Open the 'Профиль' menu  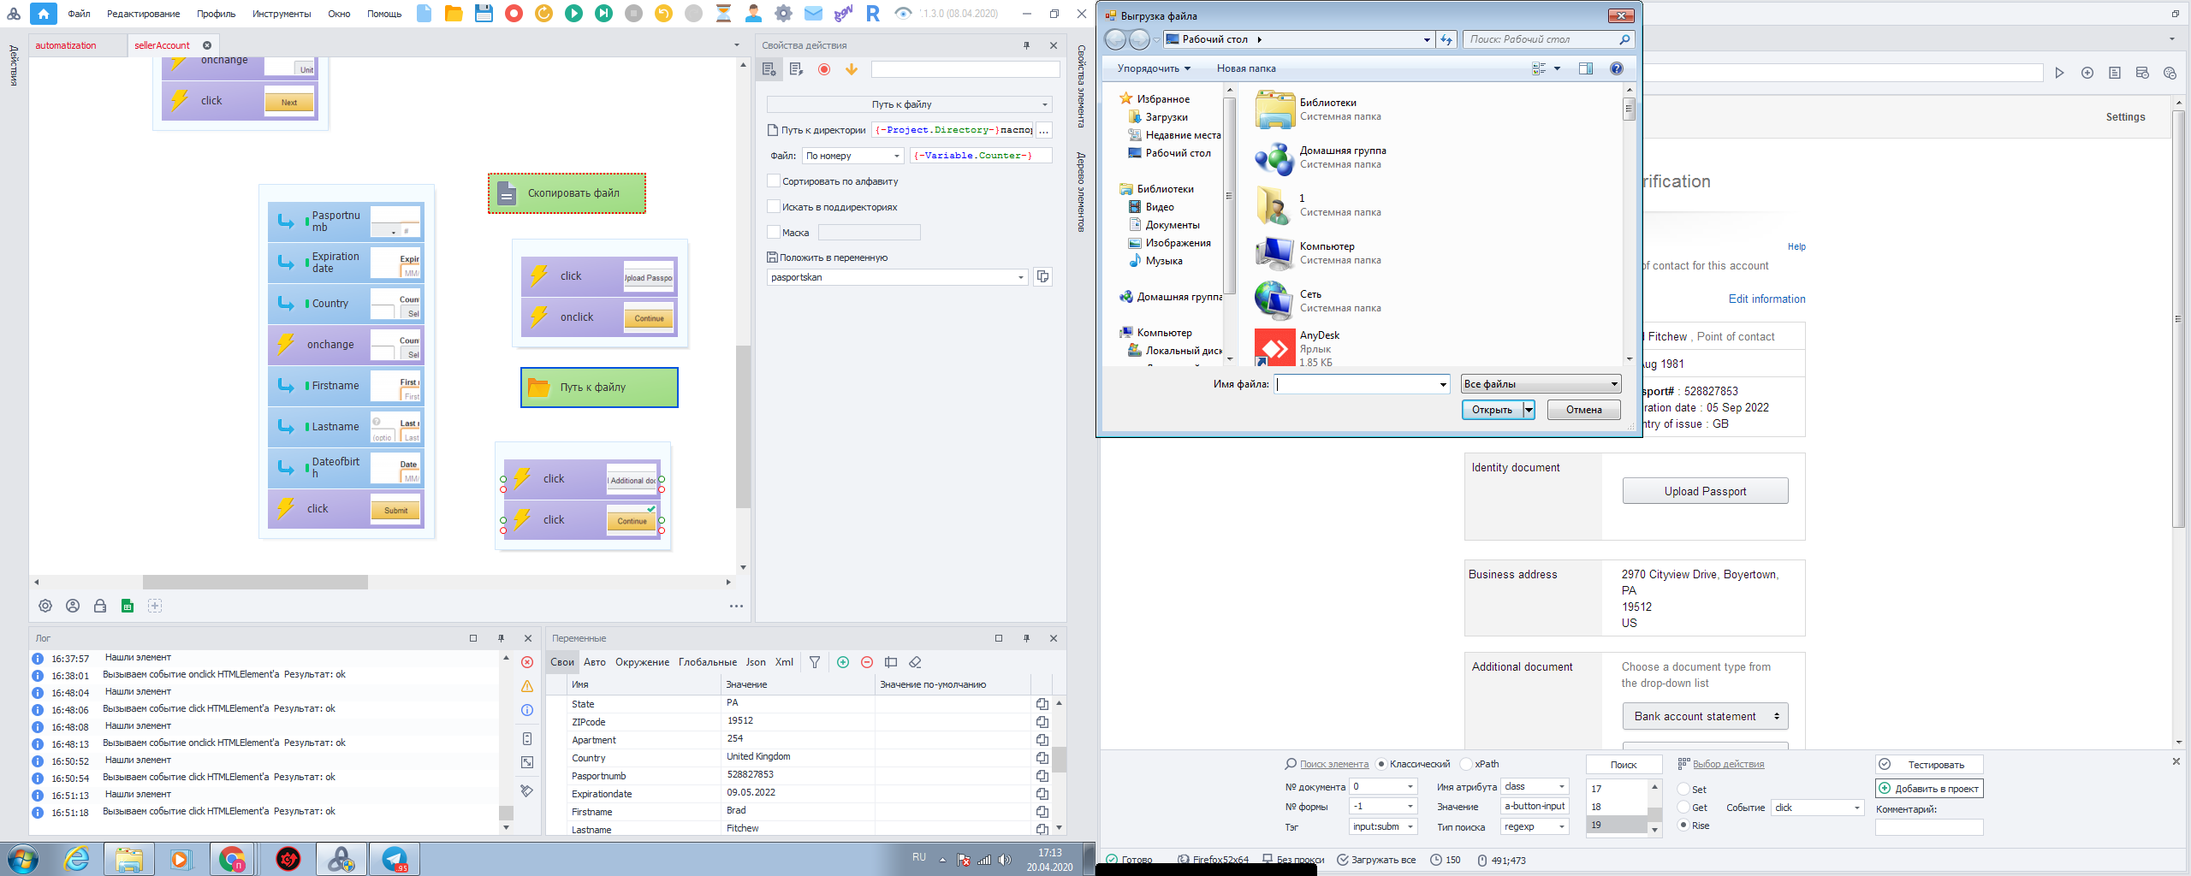point(216,14)
